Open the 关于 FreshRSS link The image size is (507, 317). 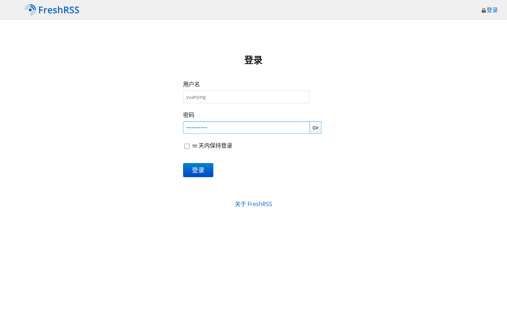pyautogui.click(x=254, y=204)
